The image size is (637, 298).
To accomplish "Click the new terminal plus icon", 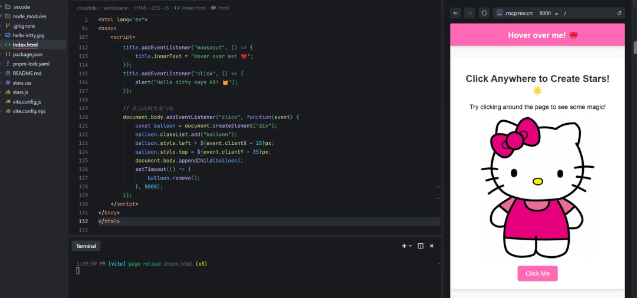I will [405, 246].
